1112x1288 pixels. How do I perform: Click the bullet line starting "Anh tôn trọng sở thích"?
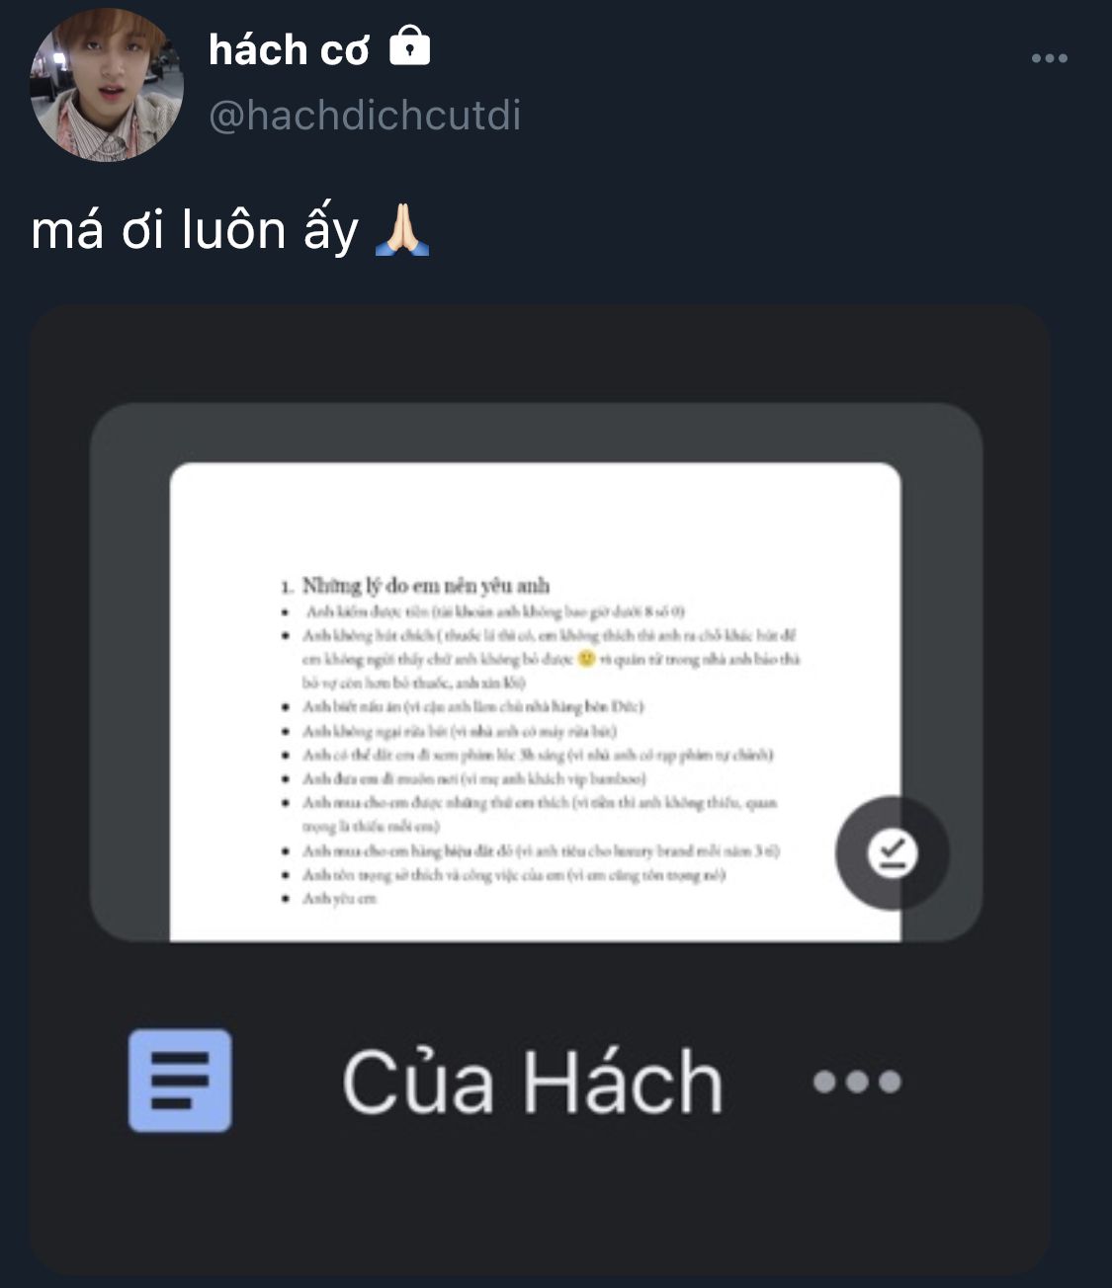click(x=513, y=875)
